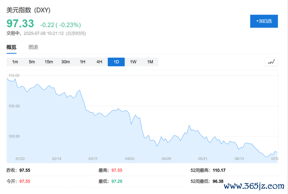Image resolution: width=288 pixels, height=194 pixels.
Task: Change chart to 1M interval
Action: (x=150, y=62)
